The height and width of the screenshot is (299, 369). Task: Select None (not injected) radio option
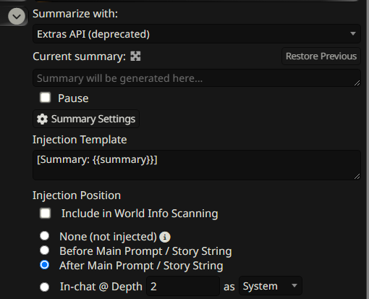pos(45,236)
